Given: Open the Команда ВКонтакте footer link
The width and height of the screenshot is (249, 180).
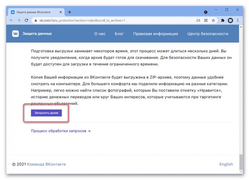Looking at the screenshot, I should pyautogui.click(x=46, y=164).
